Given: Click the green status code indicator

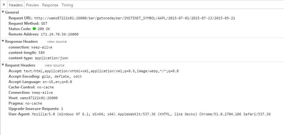Looking at the screenshot, I should 34,29.
